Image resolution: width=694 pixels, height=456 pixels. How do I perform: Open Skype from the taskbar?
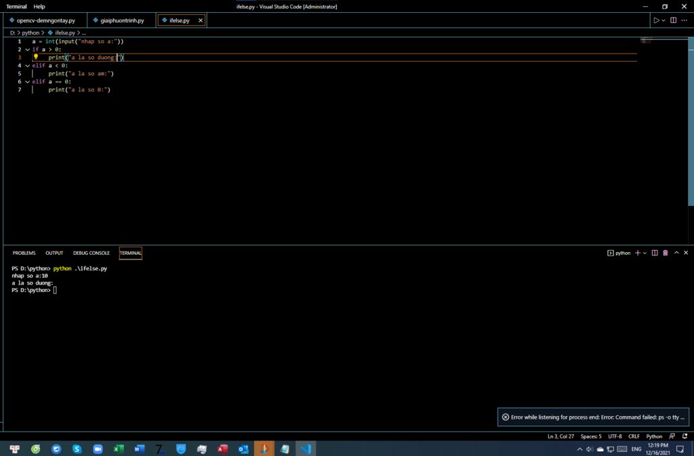pos(77,449)
